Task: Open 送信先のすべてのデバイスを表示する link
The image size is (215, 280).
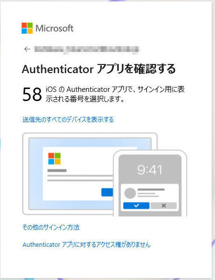Action: point(68,119)
